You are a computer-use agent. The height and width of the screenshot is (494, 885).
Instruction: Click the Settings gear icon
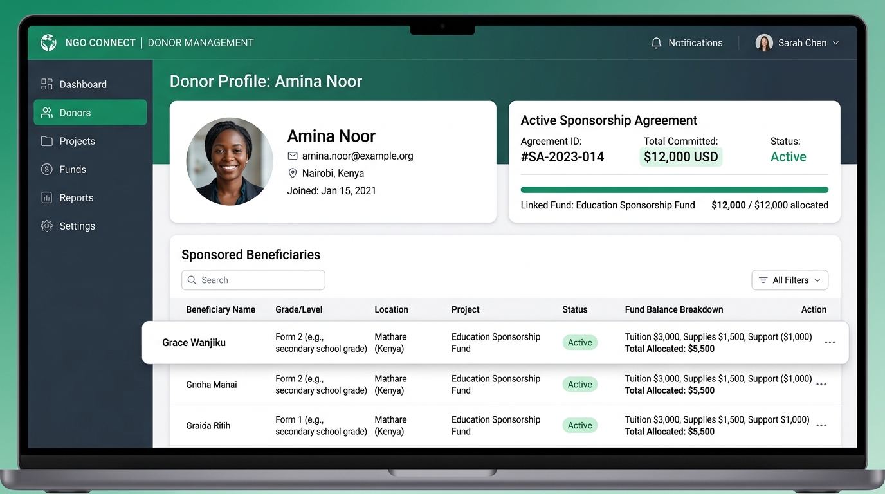(x=46, y=226)
